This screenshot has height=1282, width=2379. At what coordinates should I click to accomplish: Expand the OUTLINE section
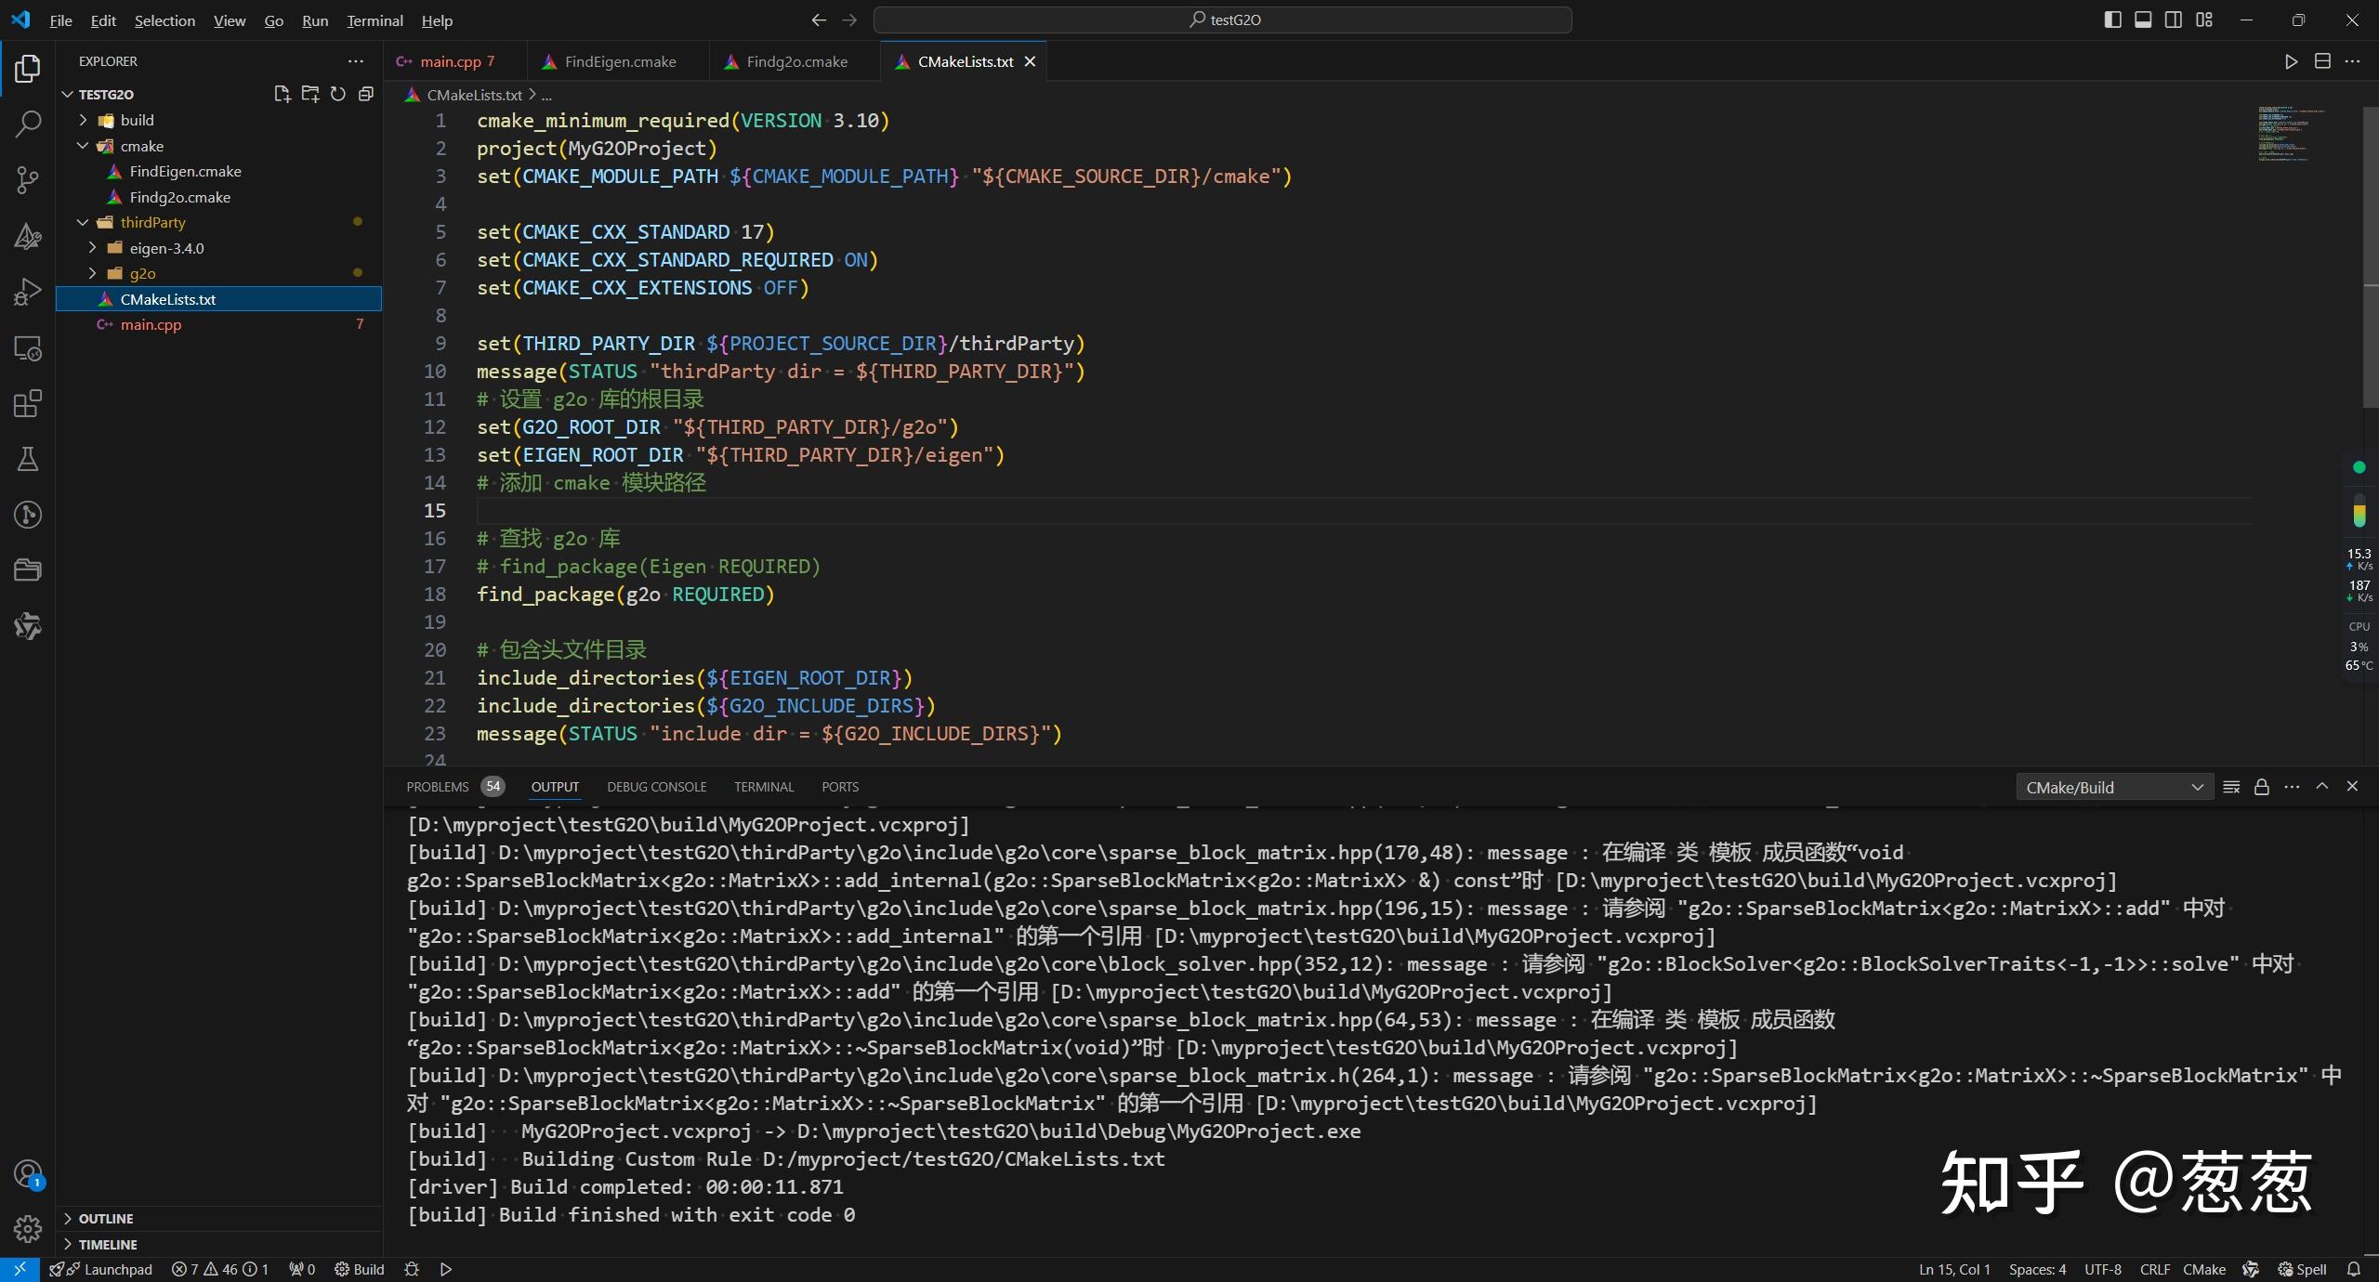(105, 1218)
